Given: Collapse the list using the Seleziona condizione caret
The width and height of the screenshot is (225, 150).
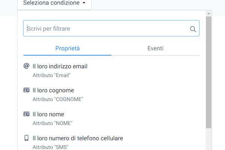Looking at the screenshot, I should 84,3.
